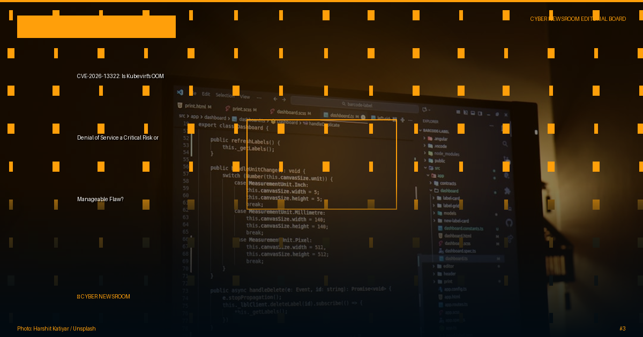Open dashboard.constants.ts in the Explorer tree

click(461, 228)
